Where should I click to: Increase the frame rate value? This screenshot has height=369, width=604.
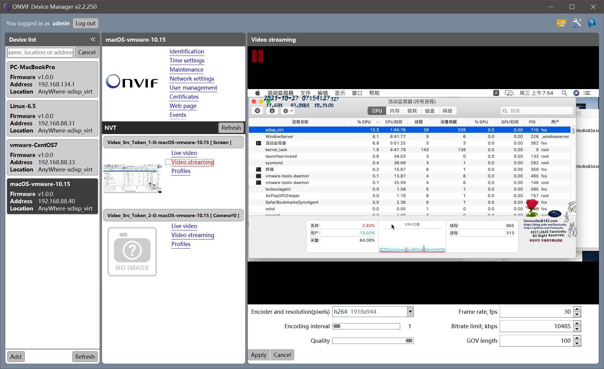577,309
